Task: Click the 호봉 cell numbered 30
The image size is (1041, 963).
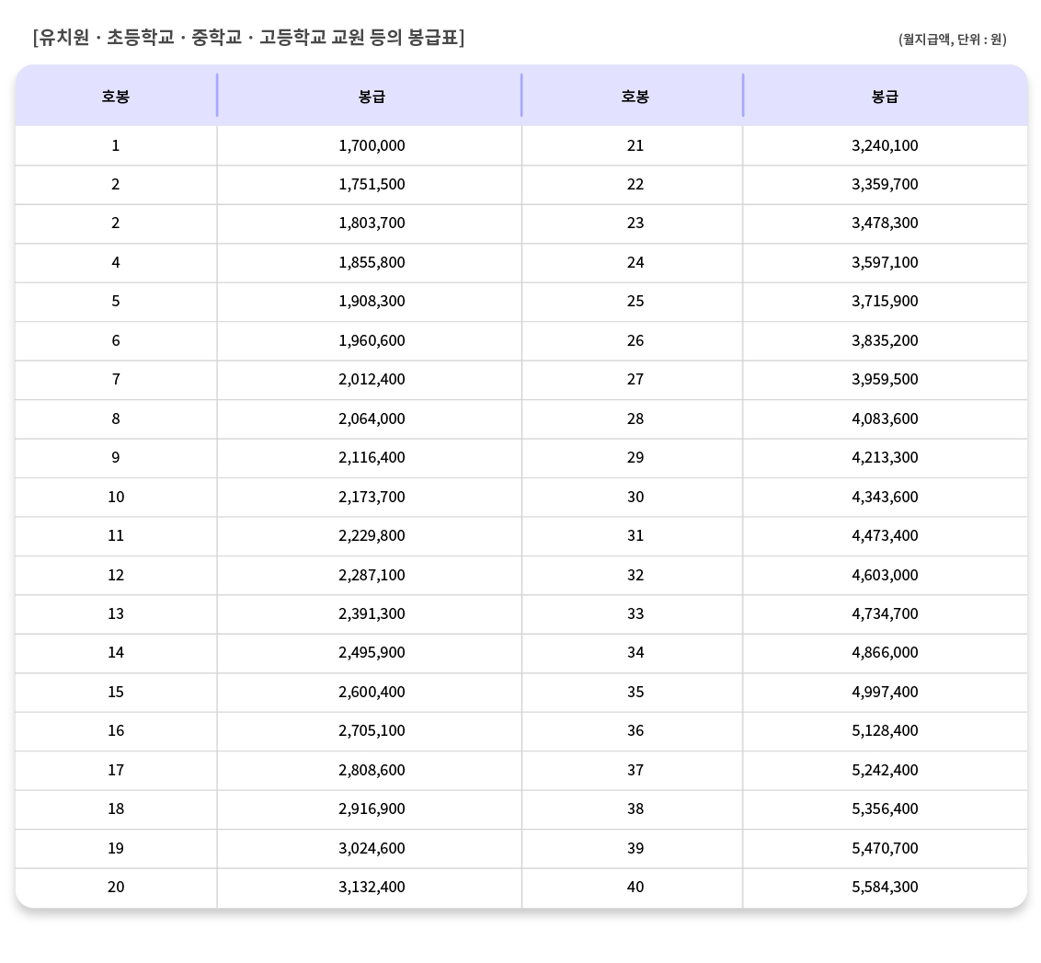Action: pos(635,497)
